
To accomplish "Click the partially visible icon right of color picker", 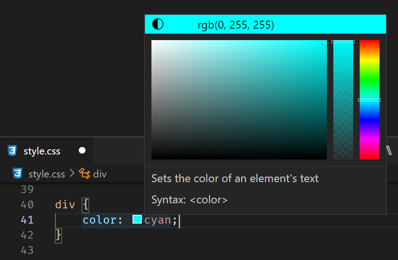I will tap(389, 150).
